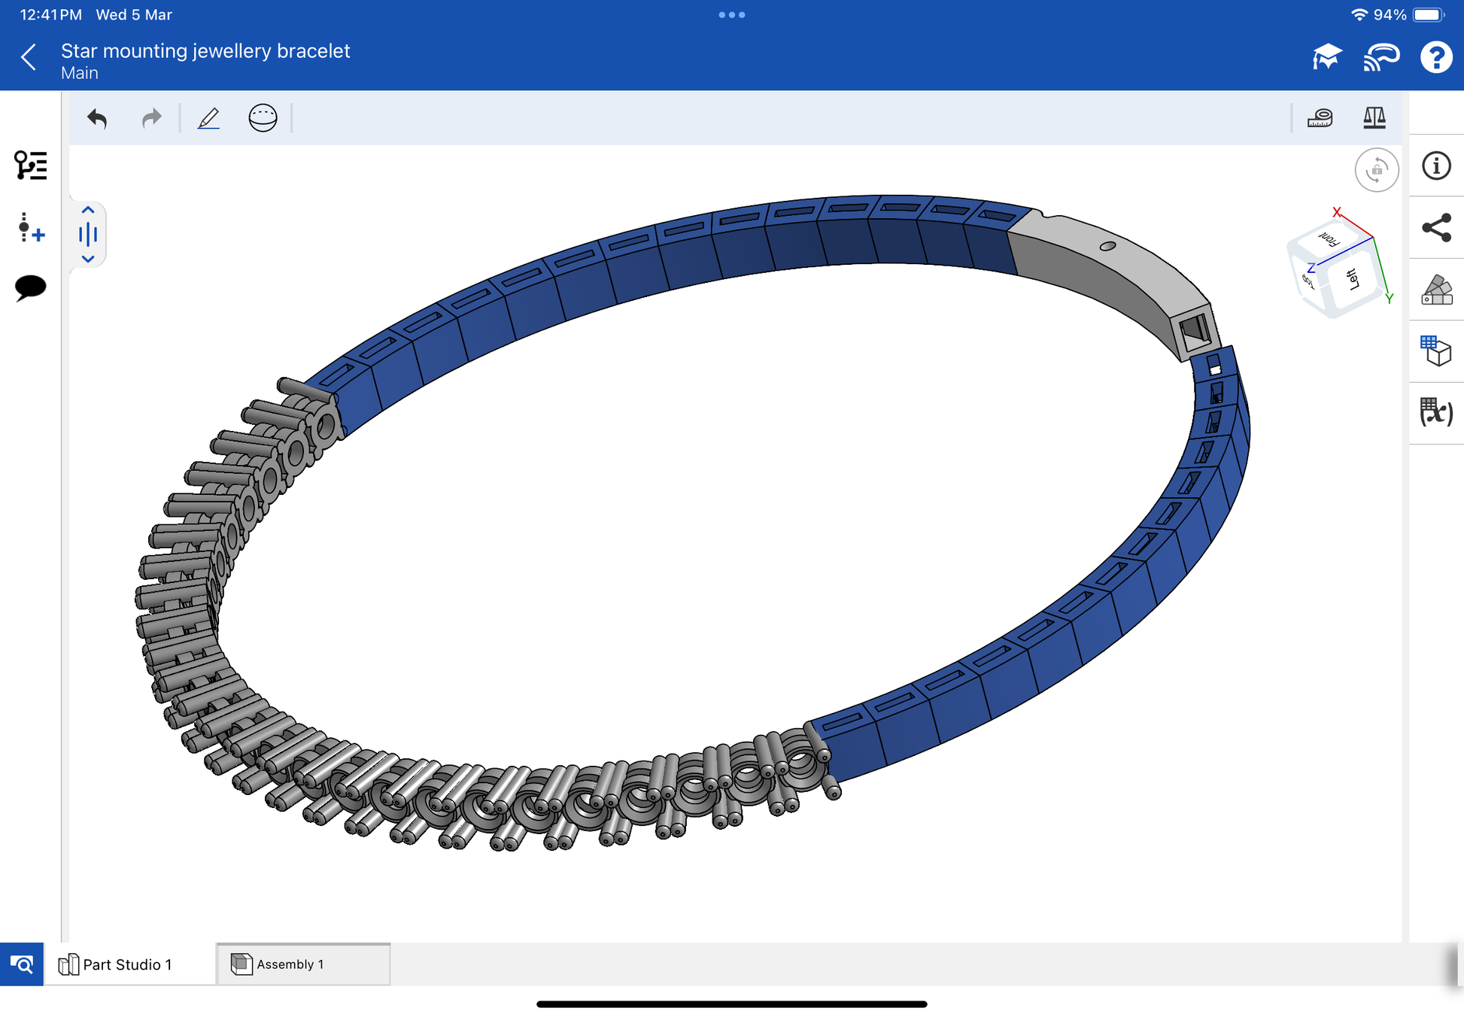Open the tab manager search icon
This screenshot has height=1017, width=1464.
[x=22, y=964]
